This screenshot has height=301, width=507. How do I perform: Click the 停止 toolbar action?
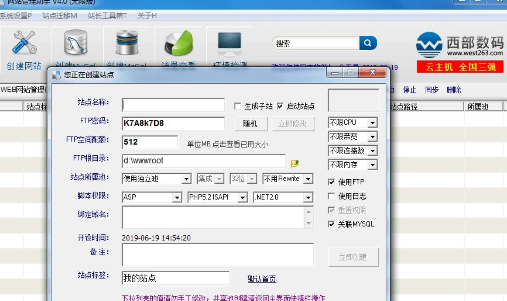pyautogui.click(x=409, y=90)
